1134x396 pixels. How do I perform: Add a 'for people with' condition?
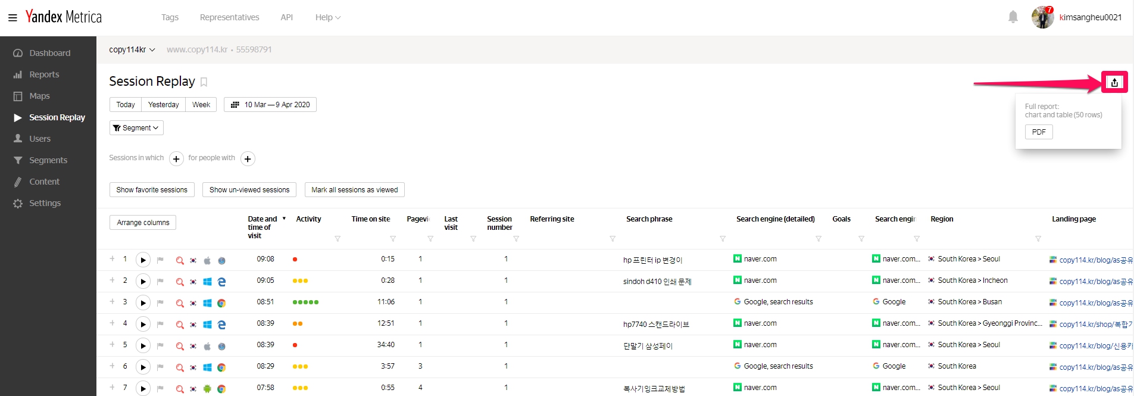(x=248, y=159)
